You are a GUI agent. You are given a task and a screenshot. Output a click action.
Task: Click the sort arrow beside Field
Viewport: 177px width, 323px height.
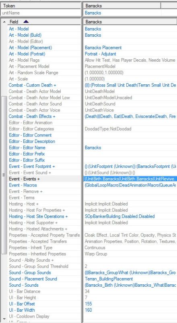[x=26, y=22]
